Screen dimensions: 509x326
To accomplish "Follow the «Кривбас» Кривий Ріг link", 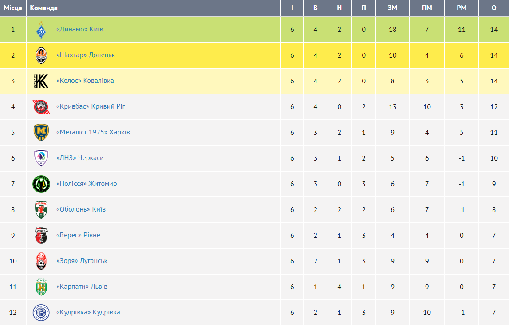I will (x=91, y=106).
